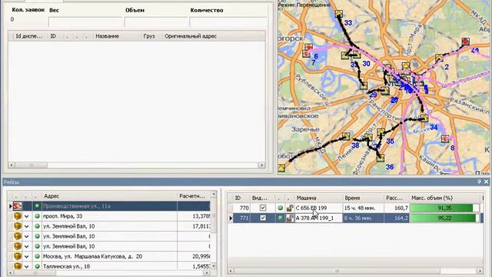The image size is (492, 277).
Task: Click the box icon of Маршалаа Катукова row
Action: [x=18, y=256]
